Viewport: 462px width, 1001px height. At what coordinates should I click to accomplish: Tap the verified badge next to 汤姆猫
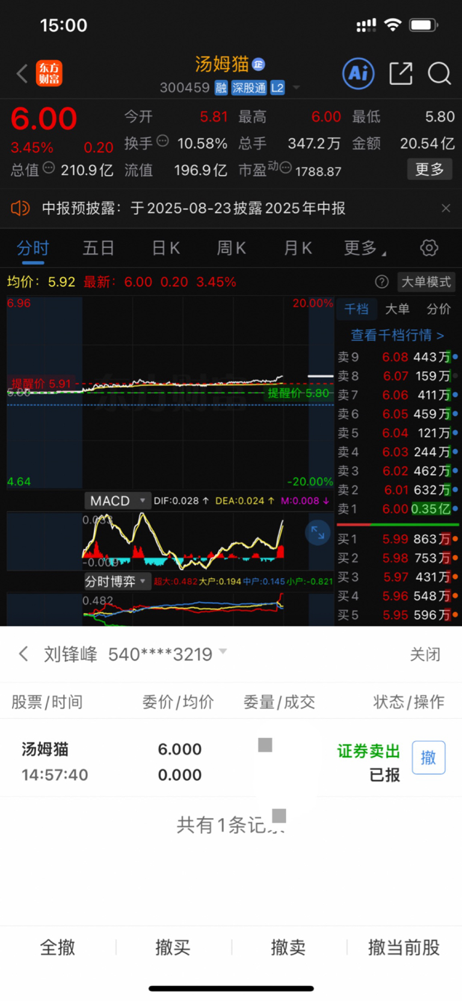[x=259, y=64]
